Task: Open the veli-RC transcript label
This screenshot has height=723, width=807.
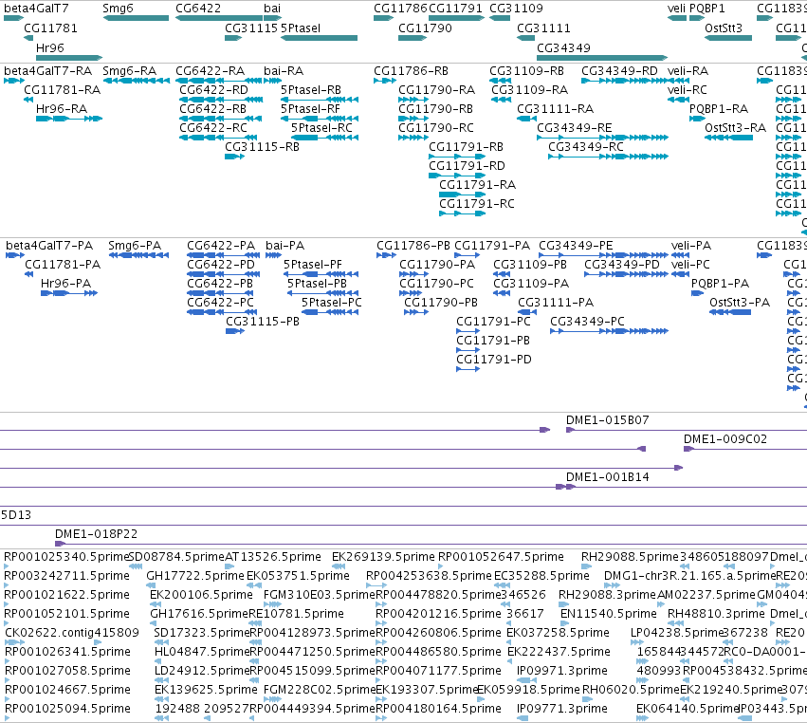Action: 688,89
